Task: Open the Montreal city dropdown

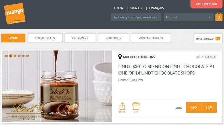Action: coord(188,17)
